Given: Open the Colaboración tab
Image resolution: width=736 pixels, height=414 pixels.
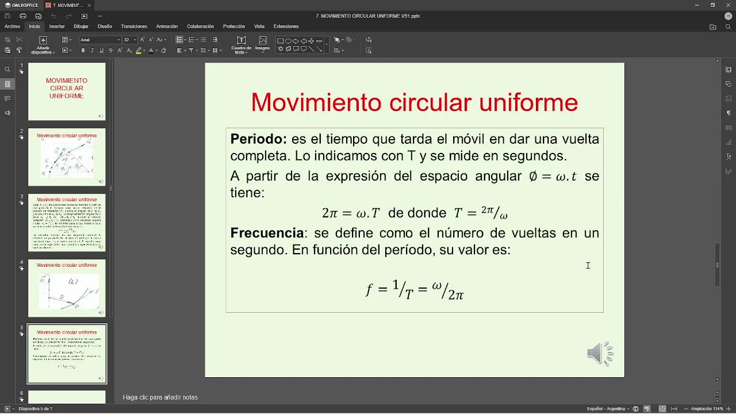Looking at the screenshot, I should (200, 26).
